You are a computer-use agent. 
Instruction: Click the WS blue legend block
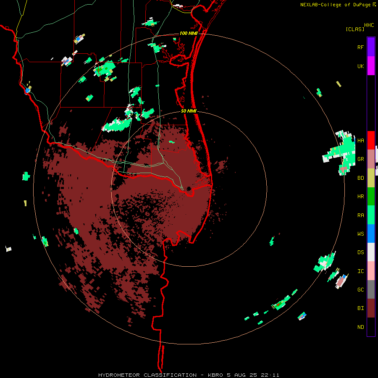[x=371, y=234]
